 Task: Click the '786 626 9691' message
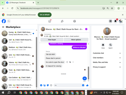[50, 54]
